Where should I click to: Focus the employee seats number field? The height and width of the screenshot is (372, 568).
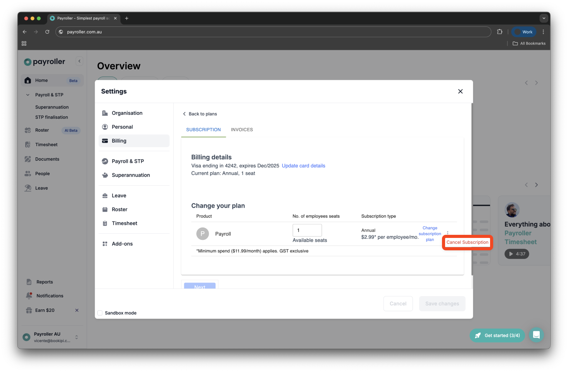tap(307, 230)
